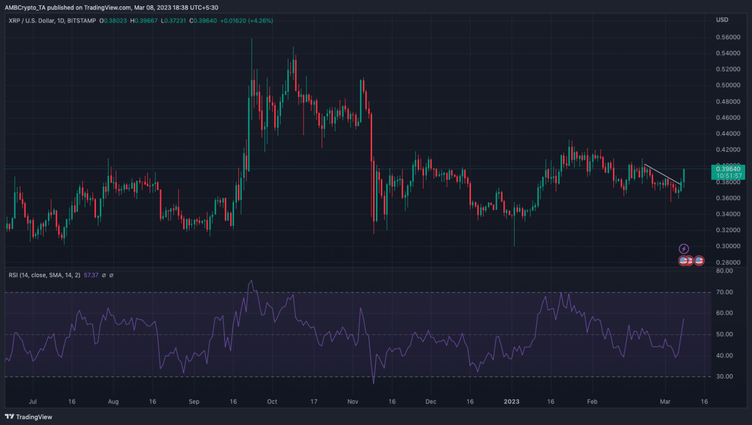Select the XRP / U.S. Dollar symbol name
Screen dimensions: 752x425
point(31,21)
